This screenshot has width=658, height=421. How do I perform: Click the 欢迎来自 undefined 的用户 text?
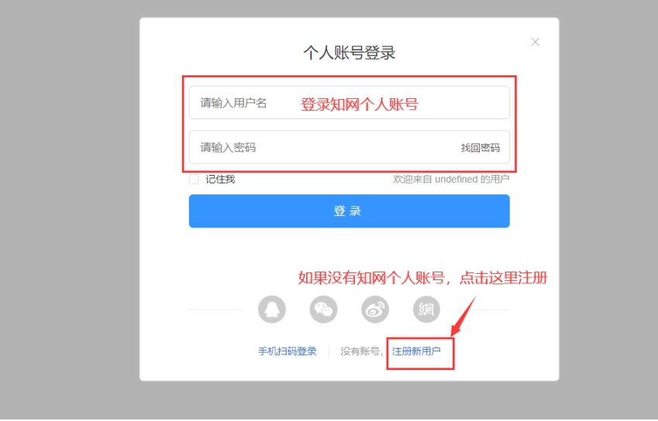pos(451,180)
